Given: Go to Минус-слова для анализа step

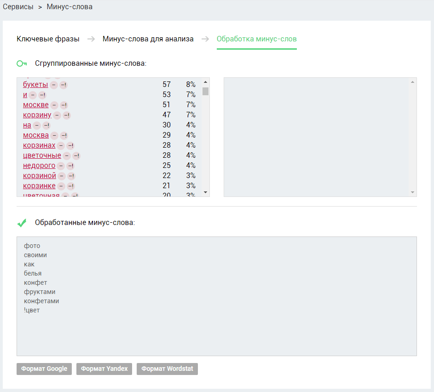Looking at the screenshot, I should click(x=148, y=39).
